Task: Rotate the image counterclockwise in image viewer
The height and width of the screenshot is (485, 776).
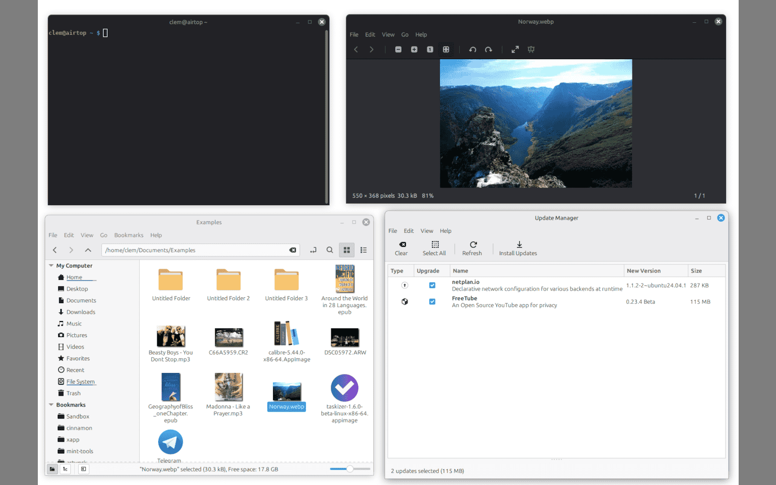Action: 472,49
